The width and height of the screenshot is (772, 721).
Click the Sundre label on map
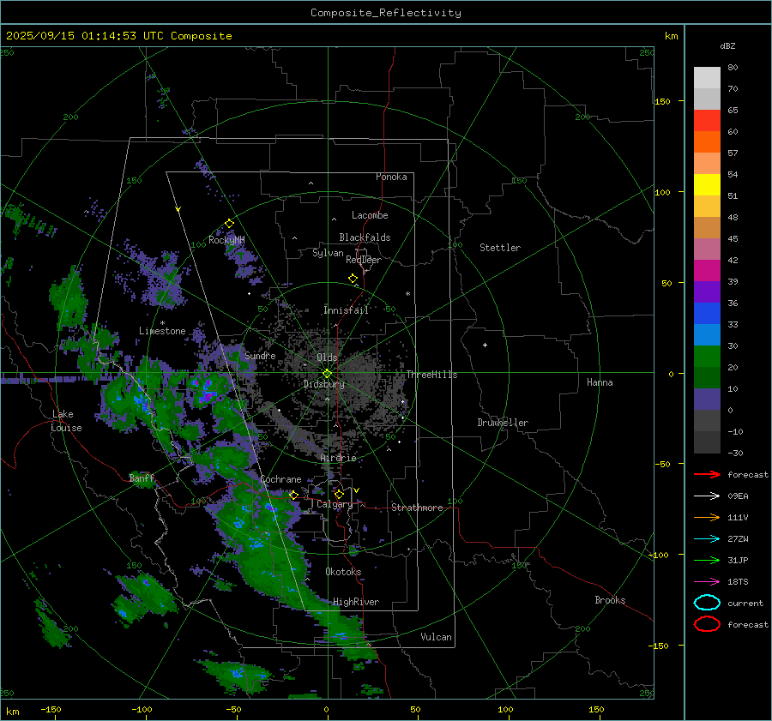pos(260,355)
